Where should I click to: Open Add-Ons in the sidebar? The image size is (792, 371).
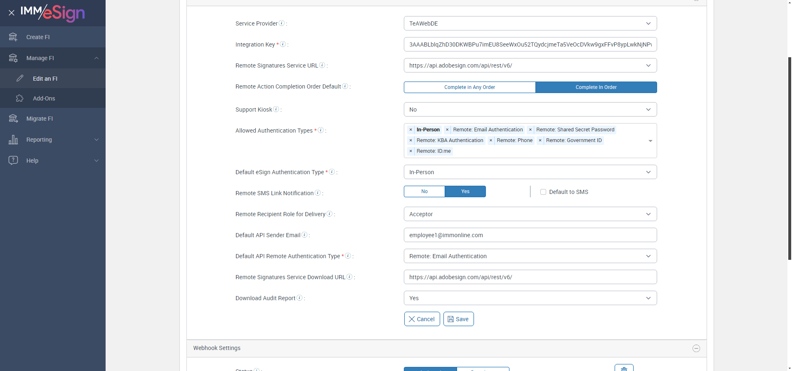point(44,98)
